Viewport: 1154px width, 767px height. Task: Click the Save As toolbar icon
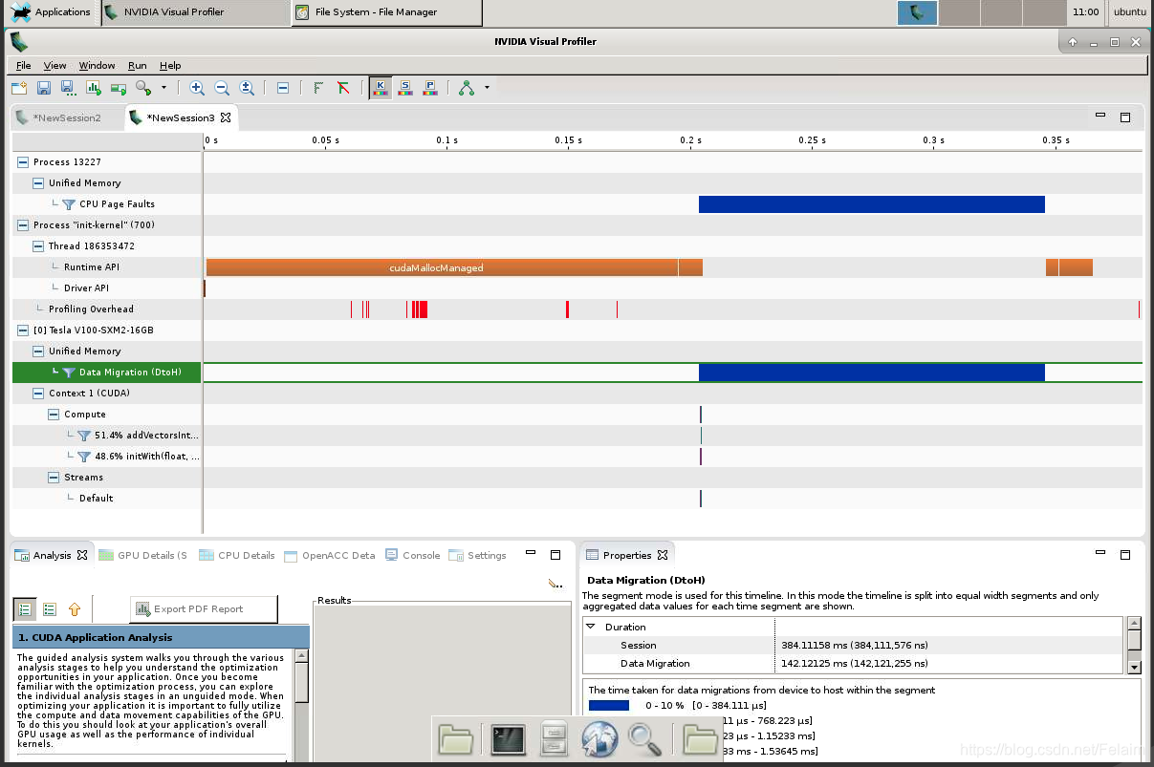point(68,88)
